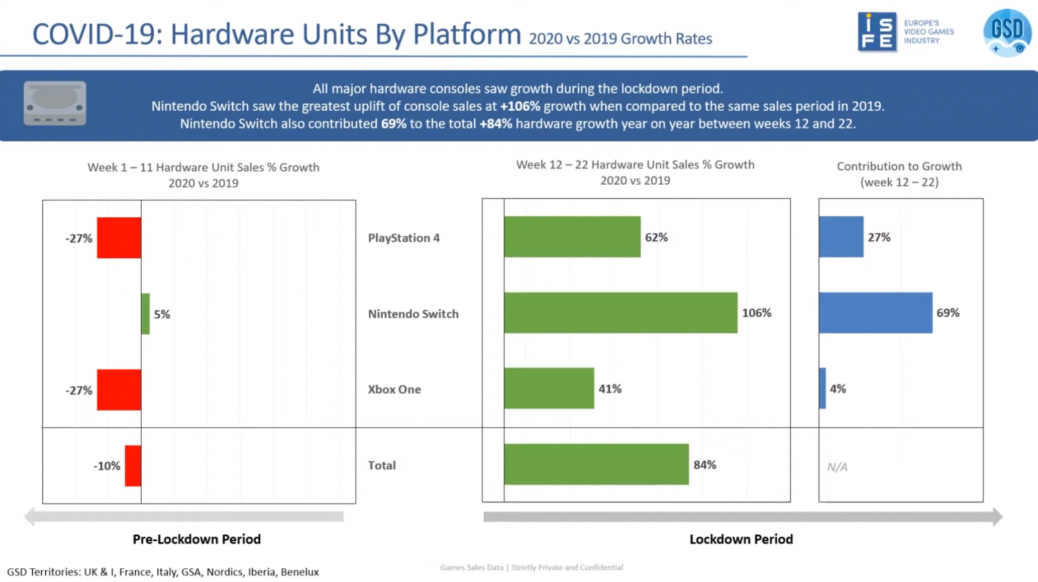Click the round GSD logo
This screenshot has height=582, width=1038.
1007,32
